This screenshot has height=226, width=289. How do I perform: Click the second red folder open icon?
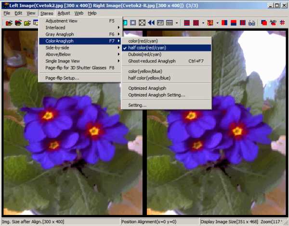pos(18,23)
